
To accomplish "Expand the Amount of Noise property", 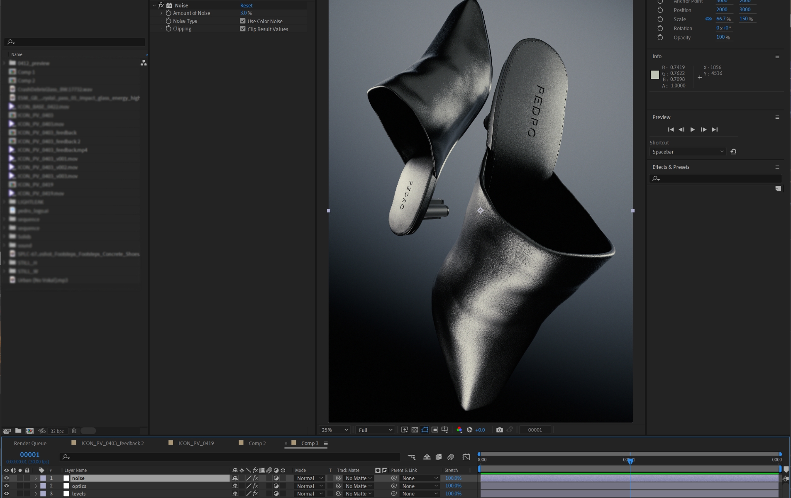I will [161, 13].
